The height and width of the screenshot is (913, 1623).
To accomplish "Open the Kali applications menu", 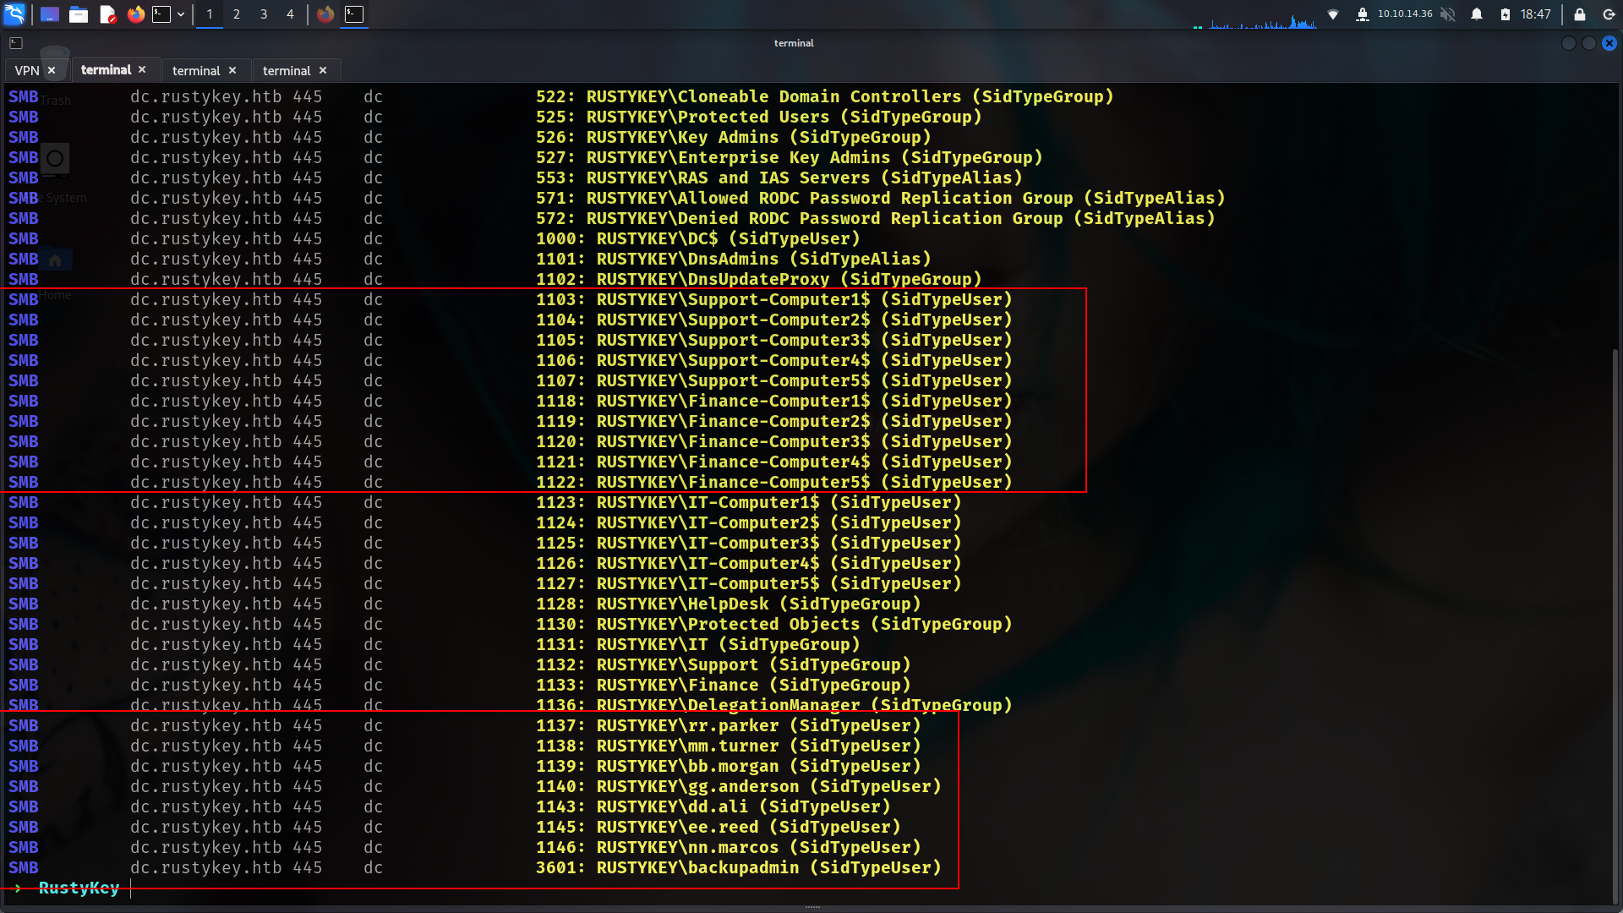I will (x=14, y=14).
